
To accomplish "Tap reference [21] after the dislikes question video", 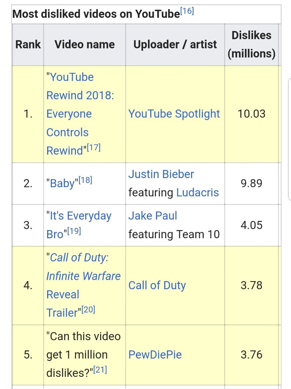I will pos(100,370).
